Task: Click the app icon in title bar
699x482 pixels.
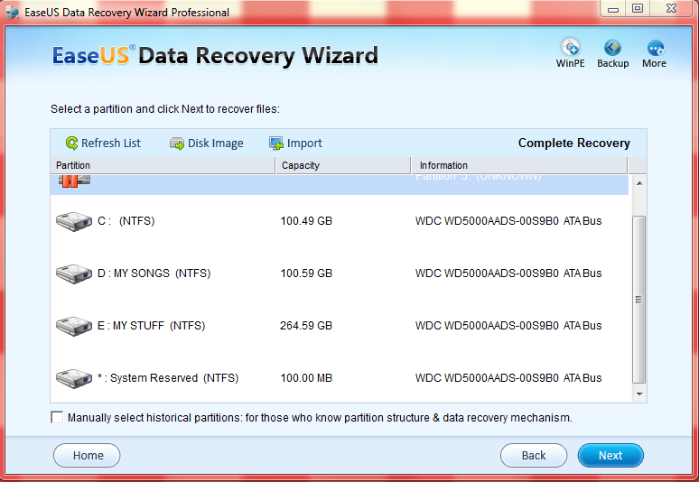Action: click(x=12, y=12)
